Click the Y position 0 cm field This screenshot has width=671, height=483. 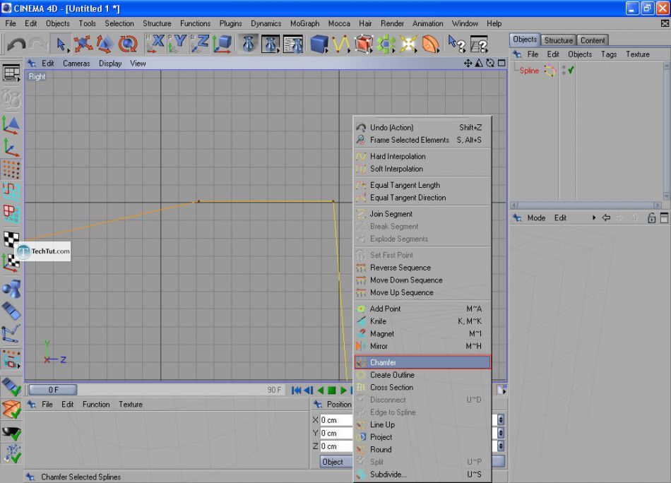336,433
